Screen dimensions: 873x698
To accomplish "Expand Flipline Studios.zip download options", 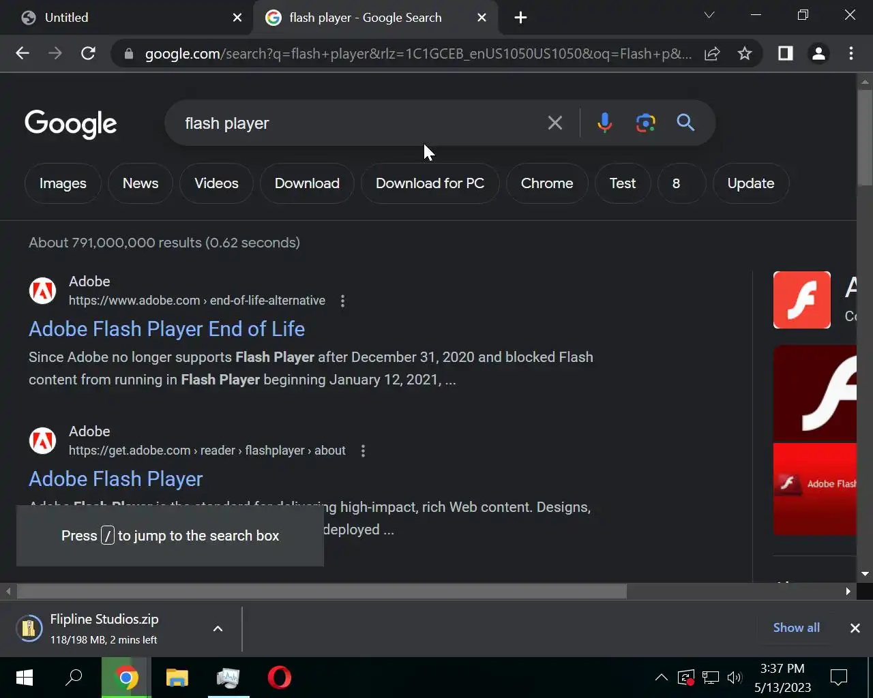I will (218, 628).
